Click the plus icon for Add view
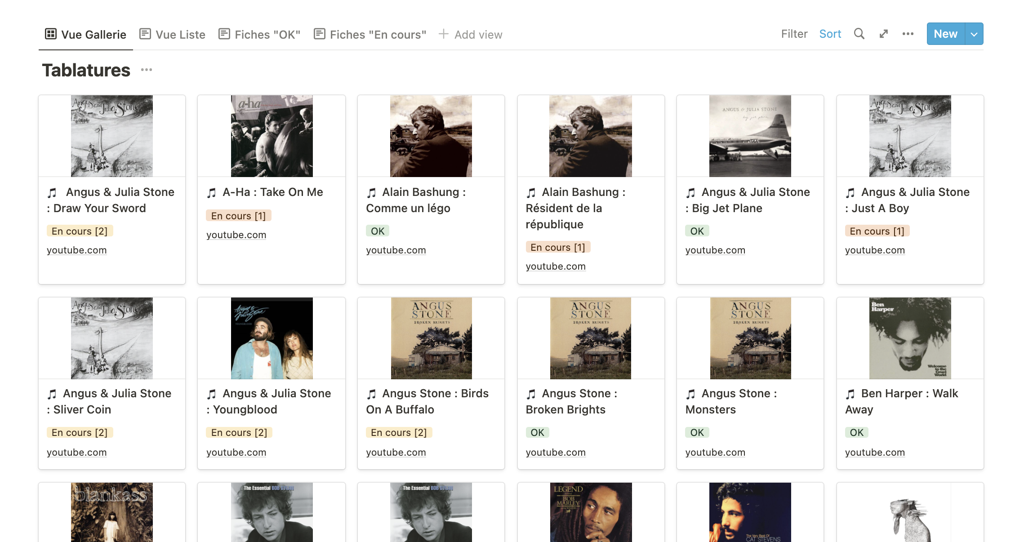The height and width of the screenshot is (542, 1024). pyautogui.click(x=443, y=34)
